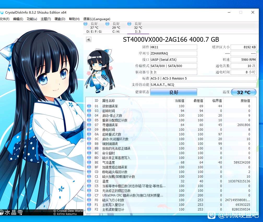The height and width of the screenshot is (222, 263).
Task: Click the firmware field HK11
Action: click(x=173, y=47)
